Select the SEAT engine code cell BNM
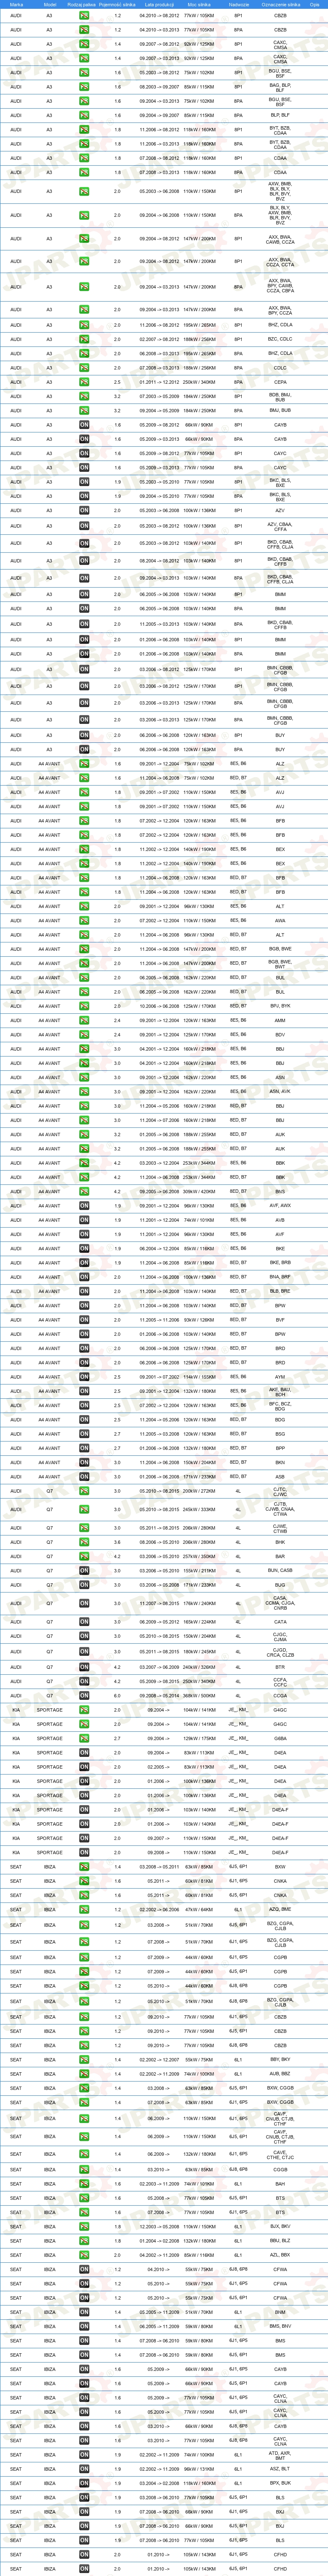The image size is (328, 2576). pos(280,2312)
